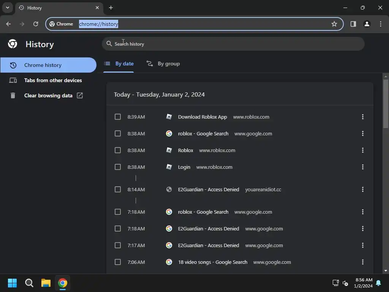Open 18 video songs - Google Search link

pos(213,262)
